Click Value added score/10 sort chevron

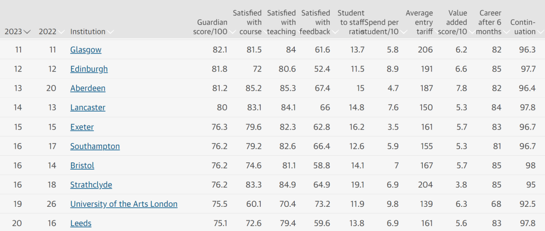(471, 32)
